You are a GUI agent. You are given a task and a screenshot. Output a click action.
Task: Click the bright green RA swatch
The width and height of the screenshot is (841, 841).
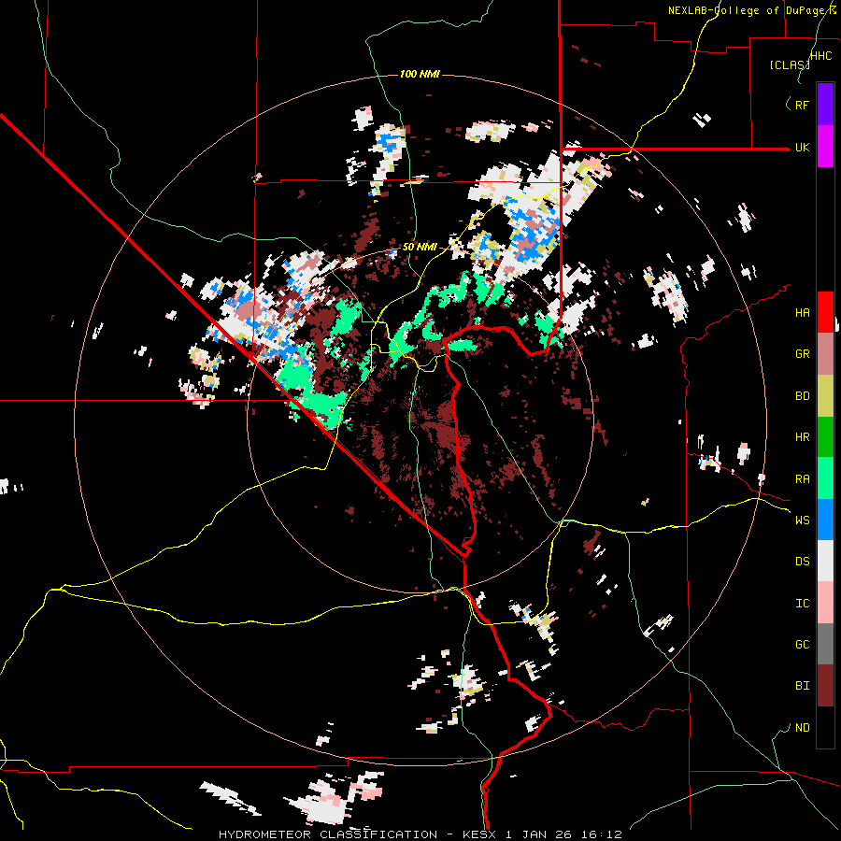point(825,478)
